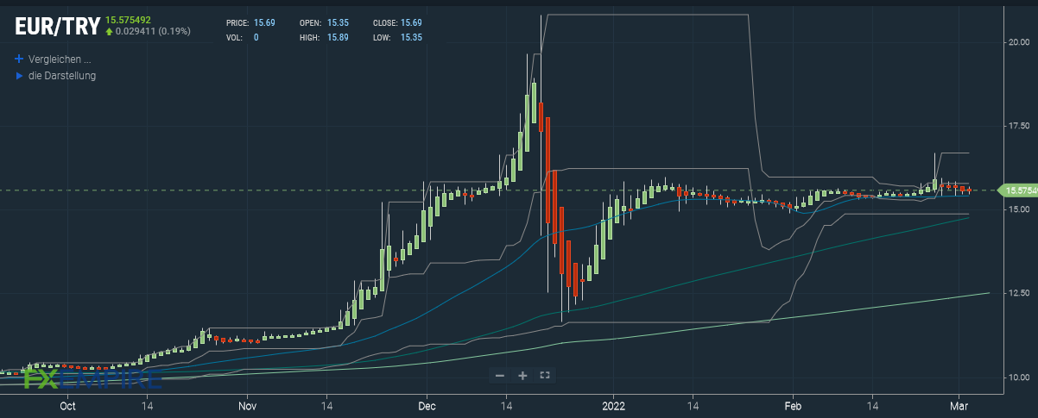Click the LOW value 15.35
Image resolution: width=1038 pixels, height=418 pixels.
[411, 38]
